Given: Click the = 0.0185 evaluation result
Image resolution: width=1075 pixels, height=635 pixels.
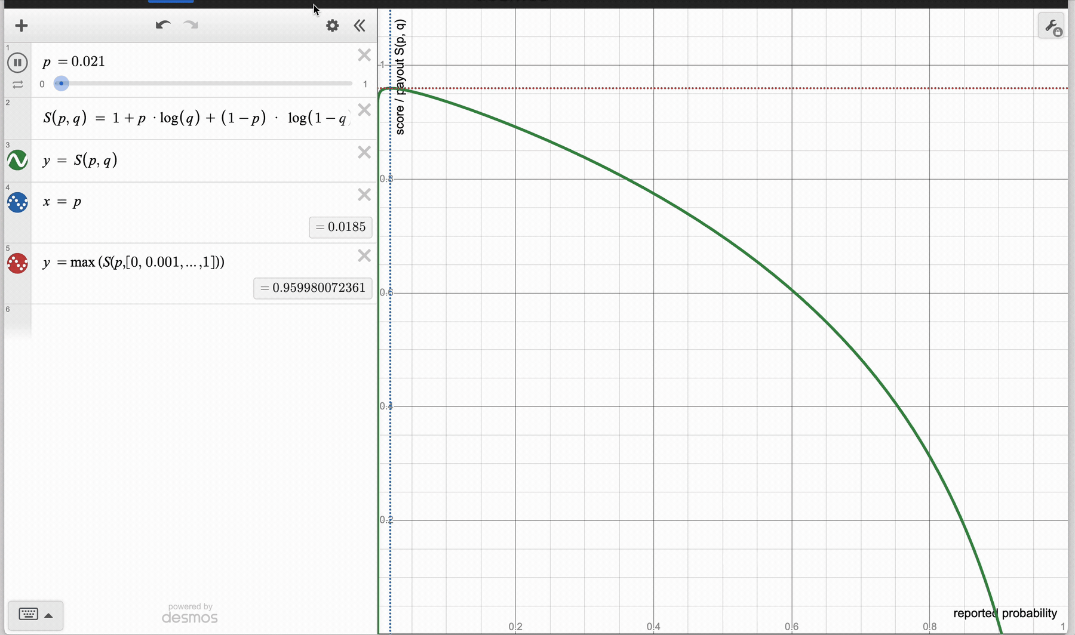Looking at the screenshot, I should (341, 227).
